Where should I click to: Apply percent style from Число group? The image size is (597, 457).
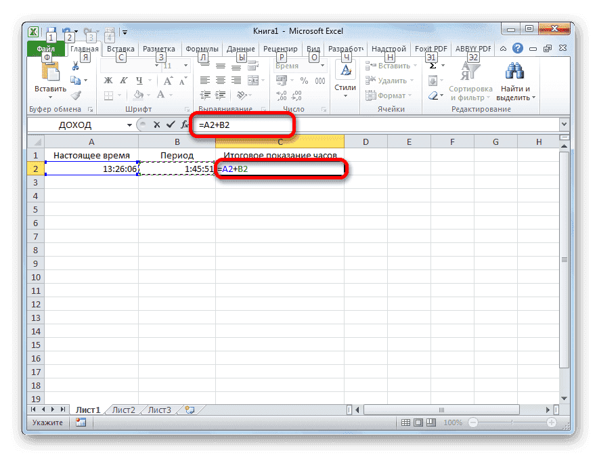click(x=303, y=79)
